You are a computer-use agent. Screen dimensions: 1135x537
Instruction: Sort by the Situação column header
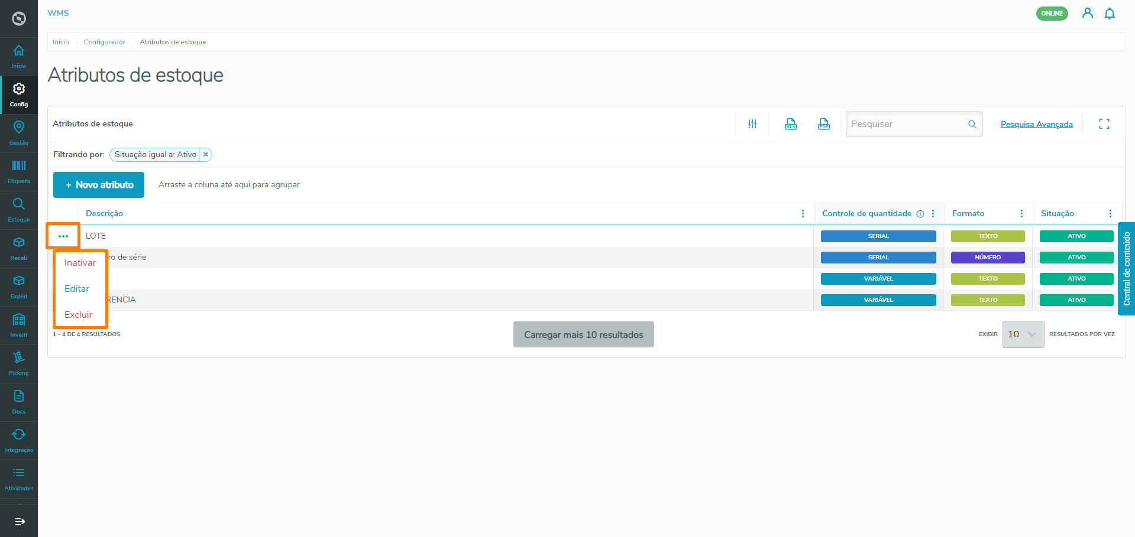[x=1057, y=214]
